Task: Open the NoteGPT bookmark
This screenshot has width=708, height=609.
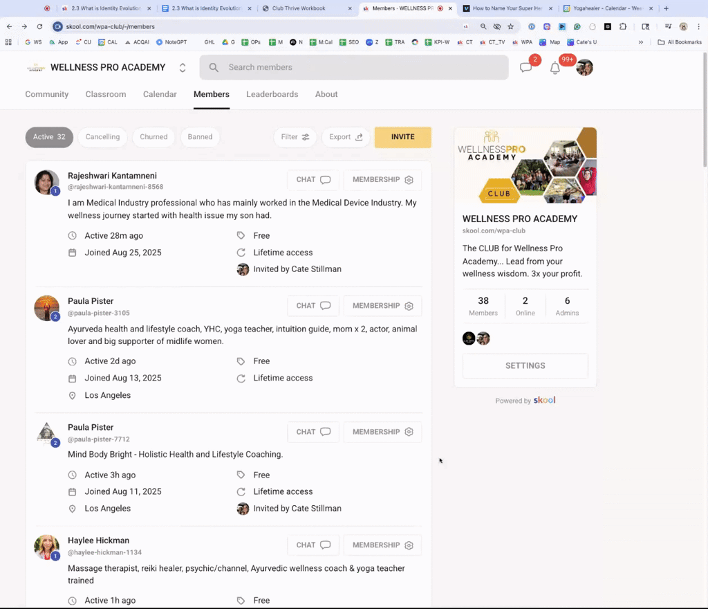Action: 171,42
